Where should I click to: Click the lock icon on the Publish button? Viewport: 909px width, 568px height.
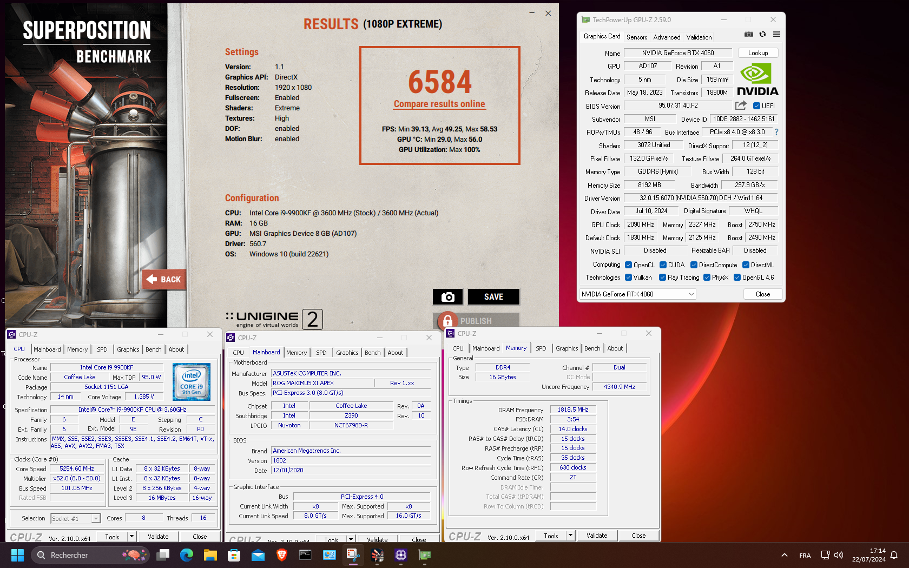click(447, 321)
